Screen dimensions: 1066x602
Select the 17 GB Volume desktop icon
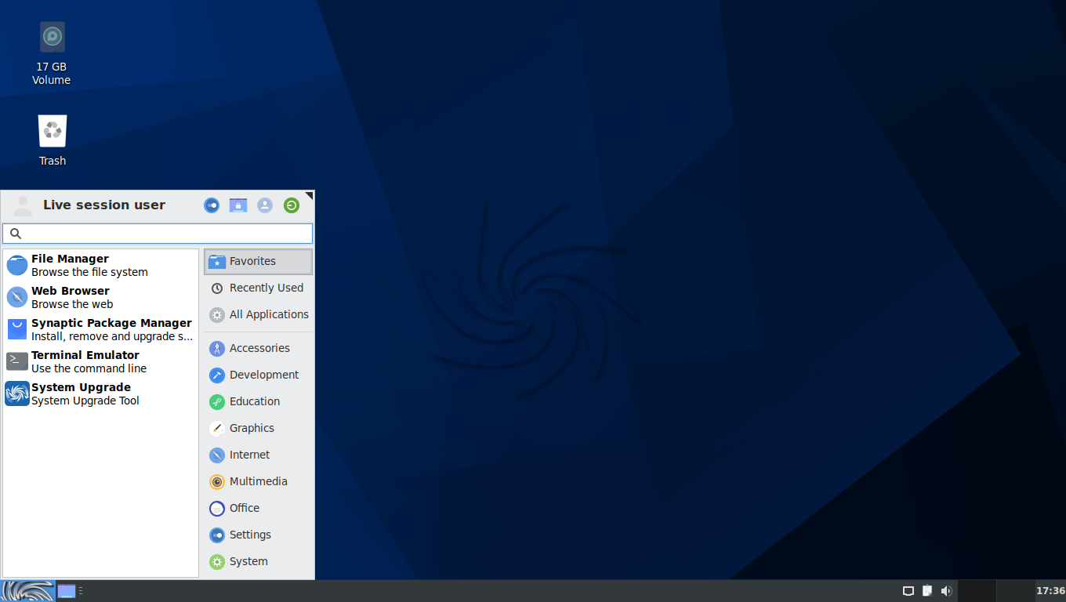pyautogui.click(x=52, y=53)
